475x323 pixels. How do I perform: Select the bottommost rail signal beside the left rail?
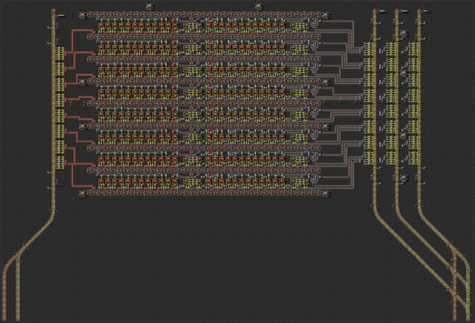coord(49,188)
